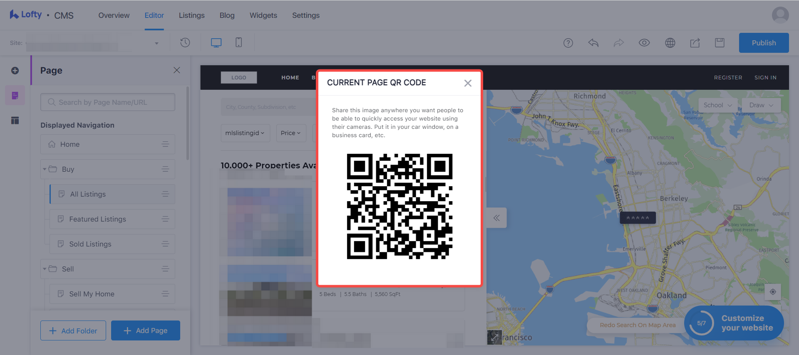Select Featured Listings page
This screenshot has width=799, height=355.
pos(112,219)
